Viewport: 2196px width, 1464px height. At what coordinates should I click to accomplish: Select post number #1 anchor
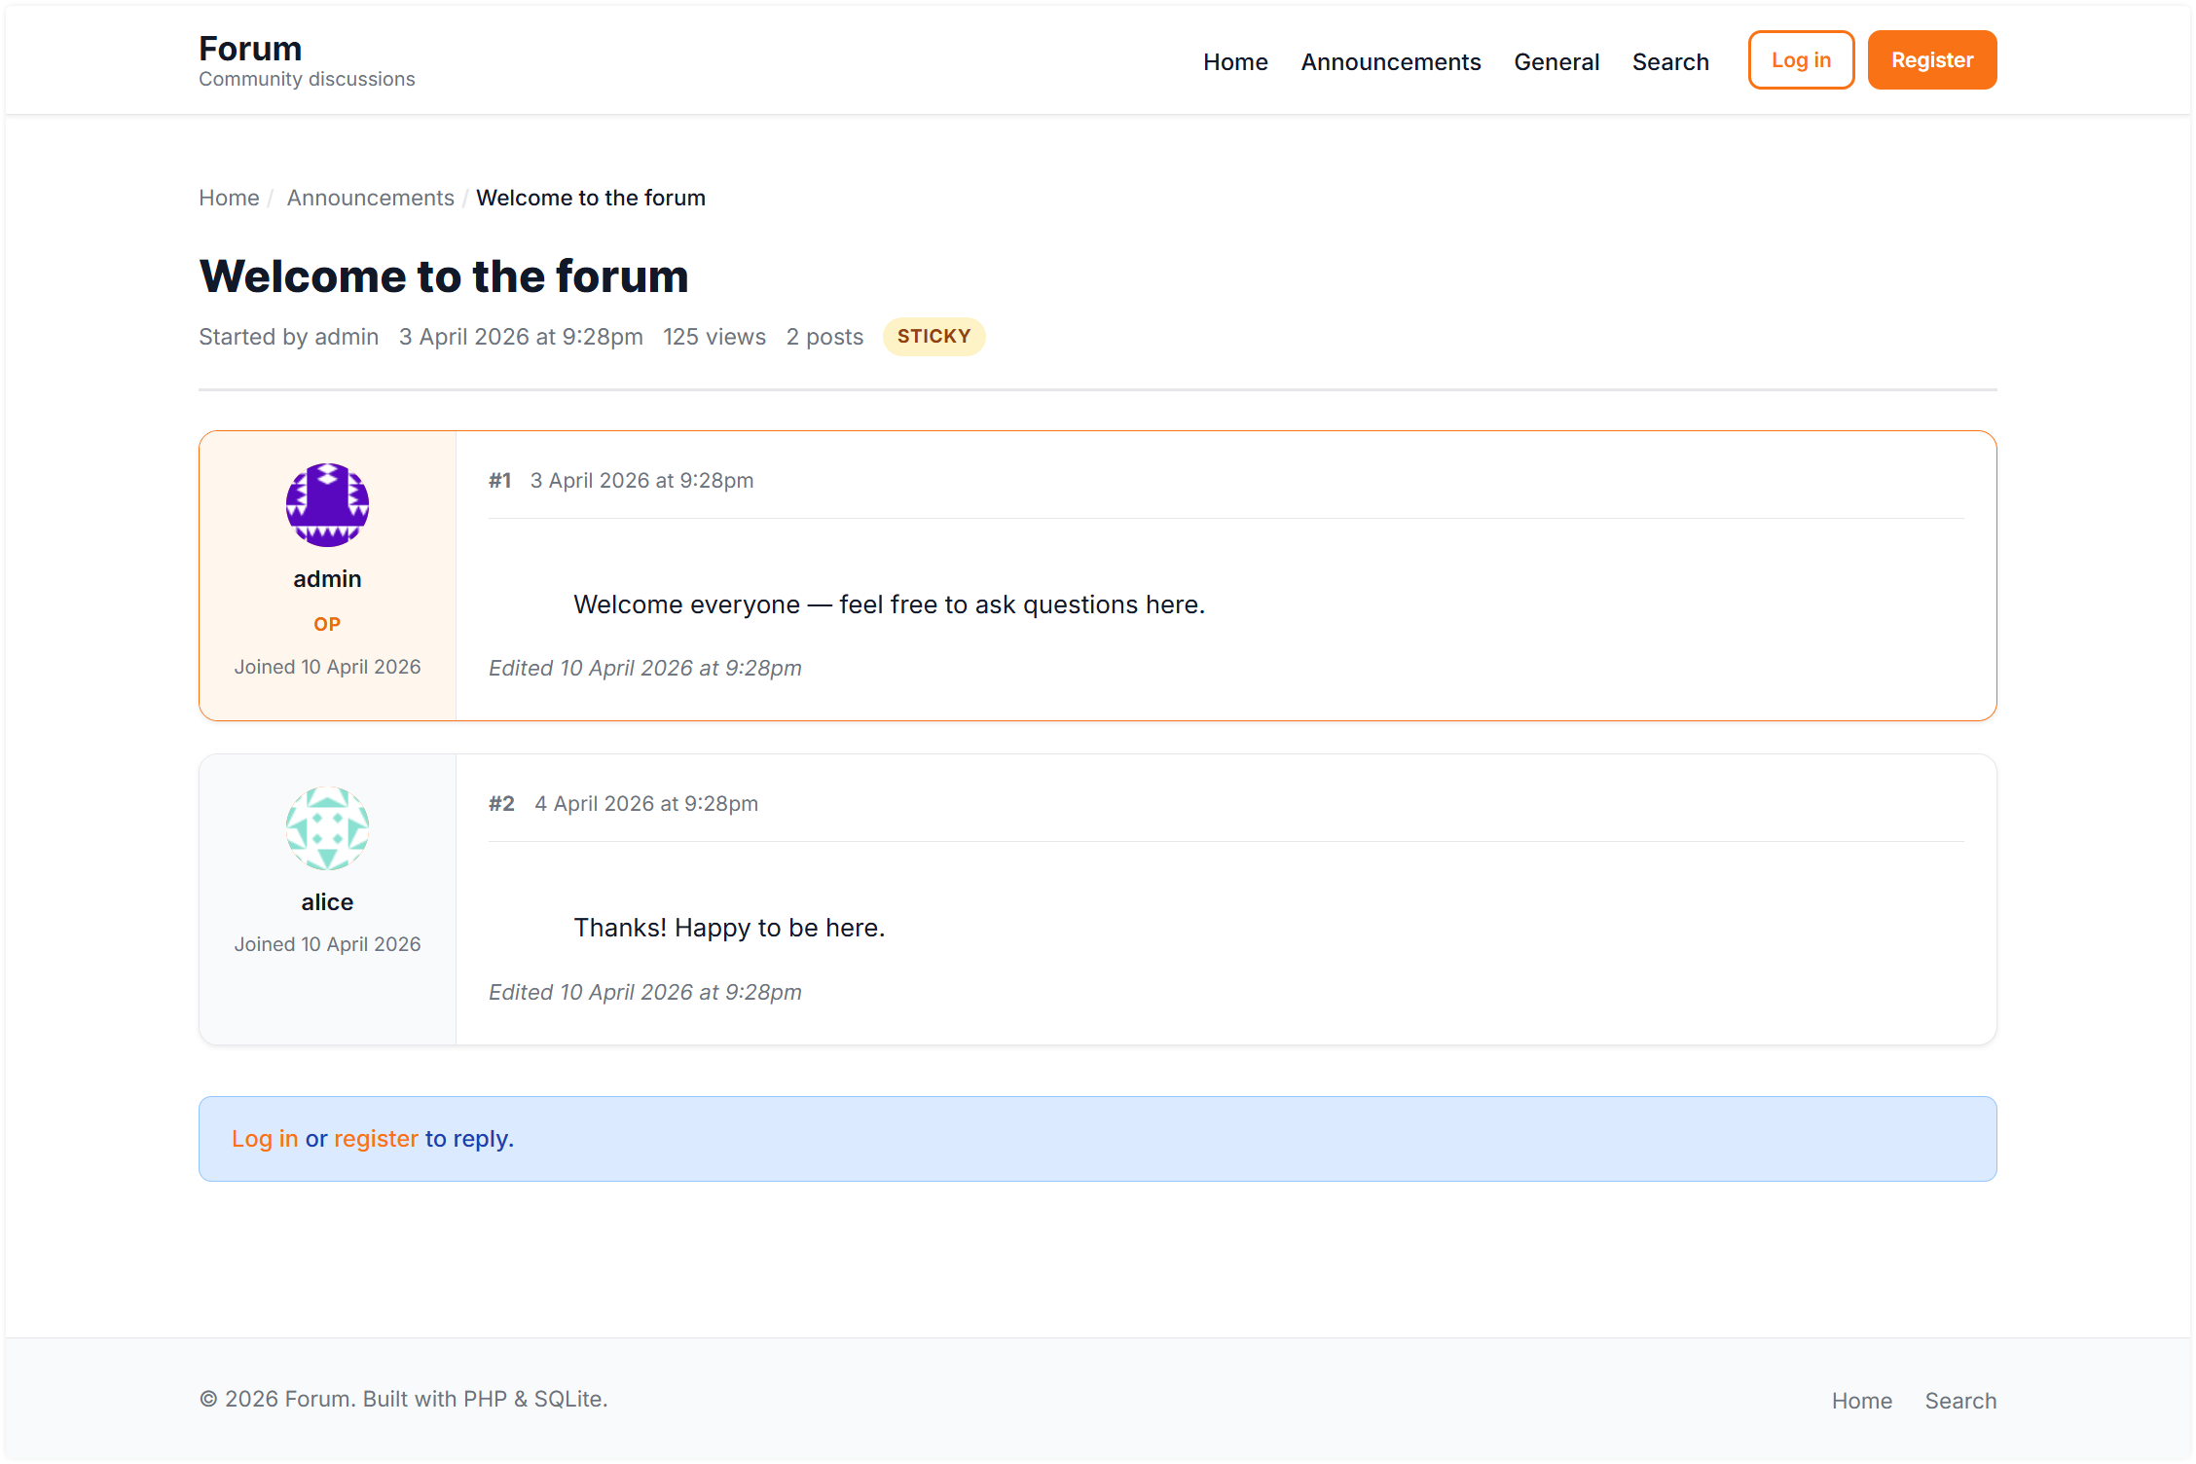click(501, 480)
